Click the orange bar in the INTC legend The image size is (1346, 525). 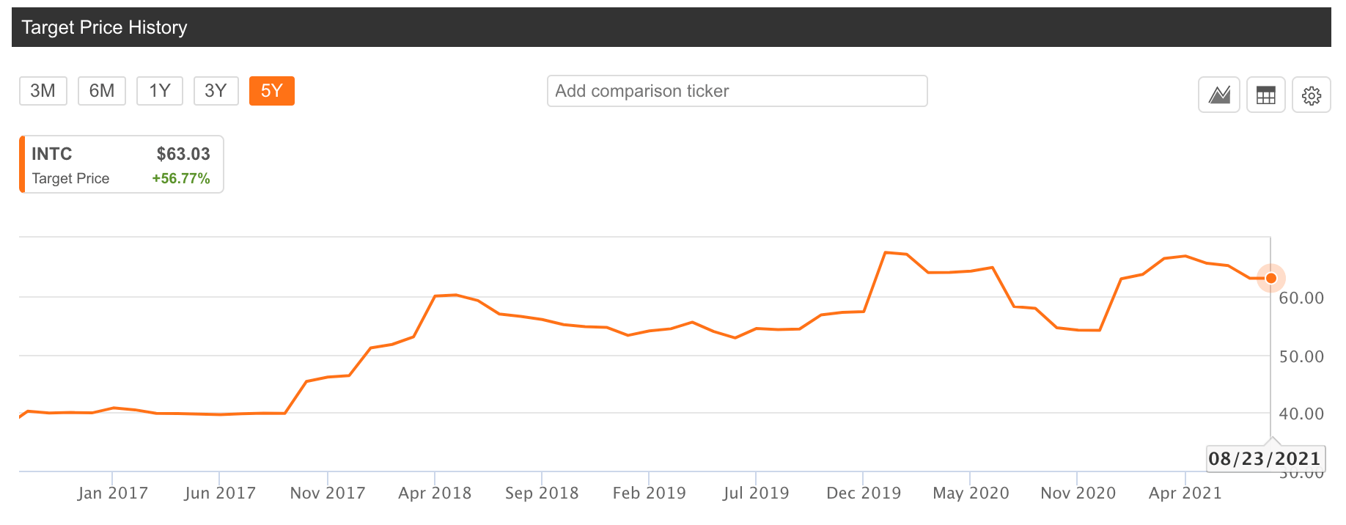[x=23, y=164]
